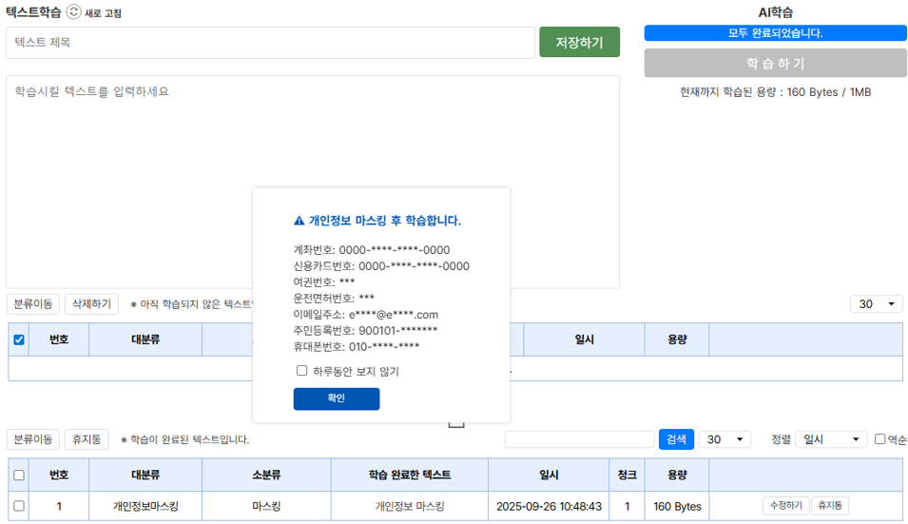Open the lower 30 page size dropdown
Viewport: 908px width, 524px height.
724,439
